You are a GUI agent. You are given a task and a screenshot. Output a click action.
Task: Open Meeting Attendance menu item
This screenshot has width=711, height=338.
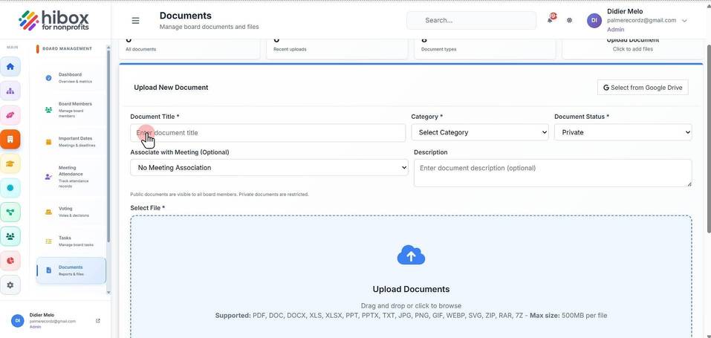click(71, 177)
